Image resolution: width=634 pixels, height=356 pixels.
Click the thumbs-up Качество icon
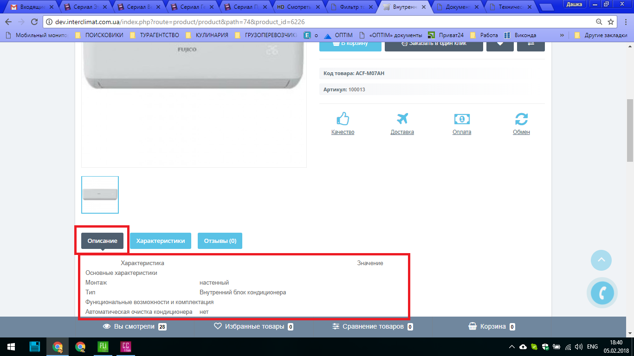coord(343,119)
